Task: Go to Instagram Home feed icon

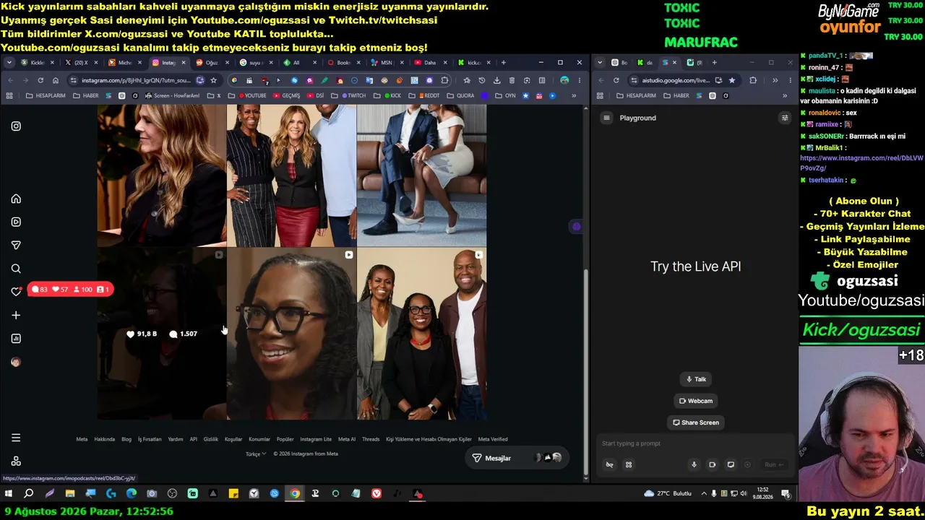Action: (16, 199)
